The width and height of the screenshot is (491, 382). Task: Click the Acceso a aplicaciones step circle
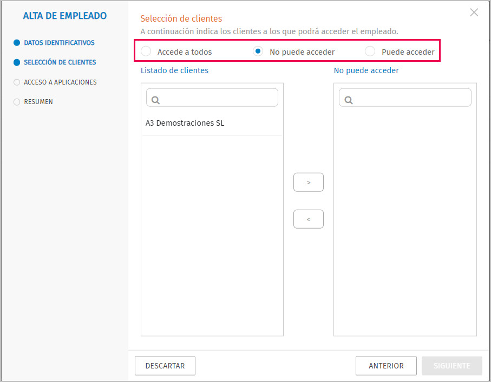point(17,82)
